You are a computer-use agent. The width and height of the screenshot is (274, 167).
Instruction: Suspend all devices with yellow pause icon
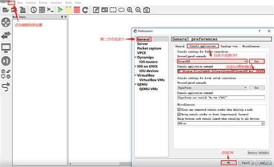pos(68,10)
